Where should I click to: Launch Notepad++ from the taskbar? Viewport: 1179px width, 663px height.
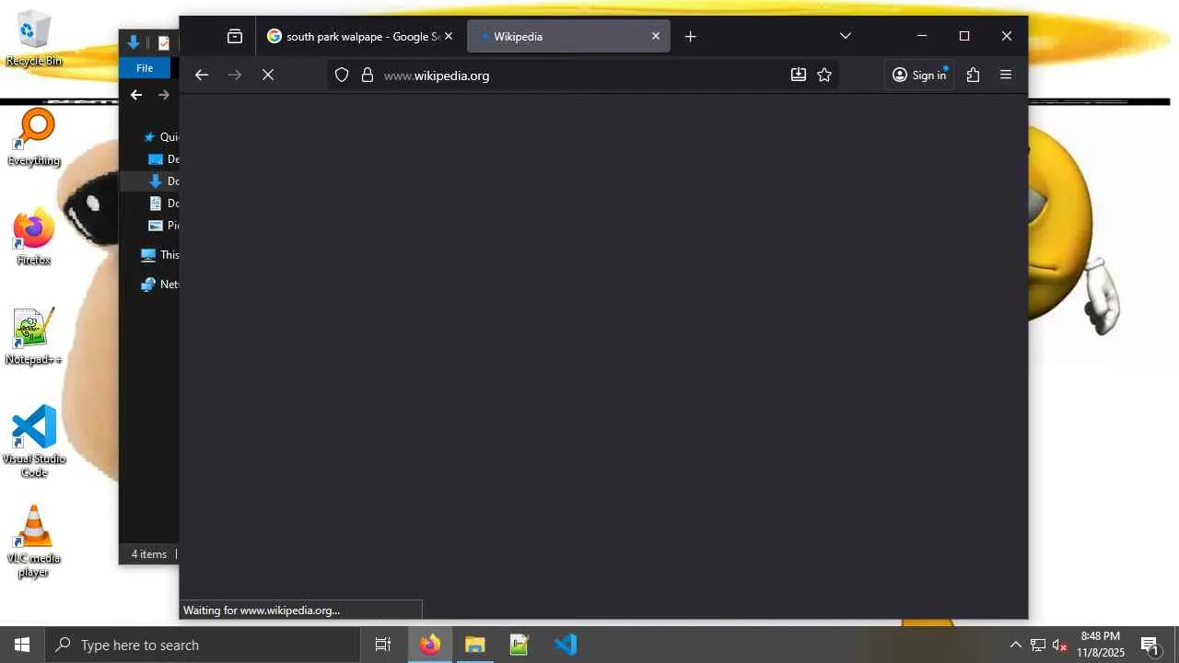(519, 645)
